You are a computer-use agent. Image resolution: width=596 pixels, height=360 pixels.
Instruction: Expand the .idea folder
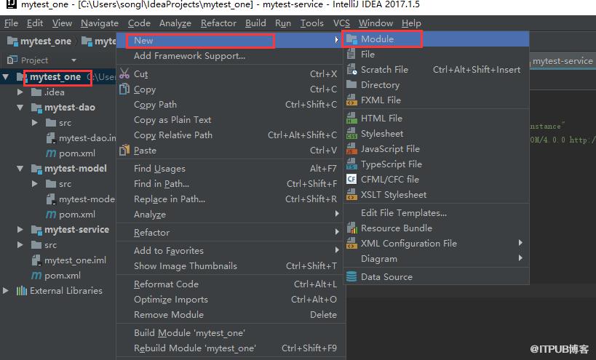[x=20, y=92]
